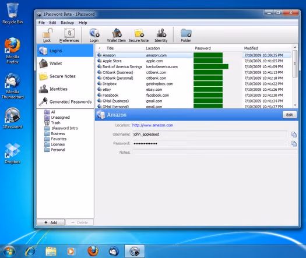Select the Wallet category in sidebar
The width and height of the screenshot is (306, 258).
[x=65, y=63]
